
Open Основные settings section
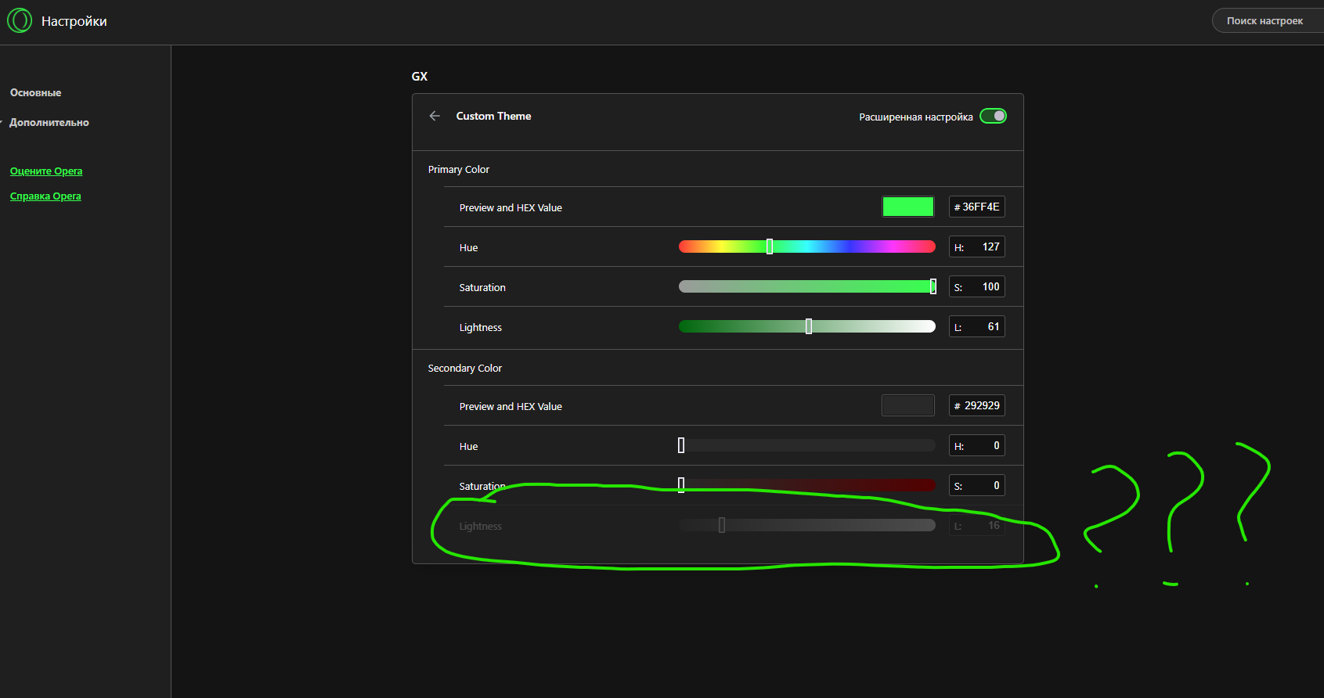[x=35, y=92]
